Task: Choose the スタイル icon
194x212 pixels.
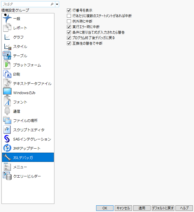Action: point(8,47)
